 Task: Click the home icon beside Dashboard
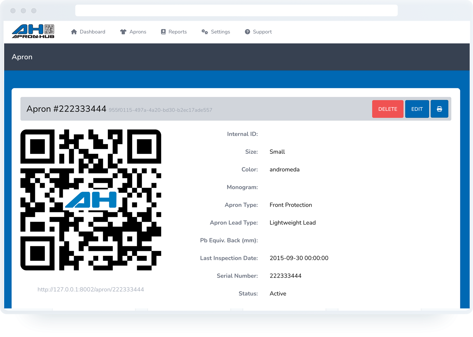click(x=74, y=32)
